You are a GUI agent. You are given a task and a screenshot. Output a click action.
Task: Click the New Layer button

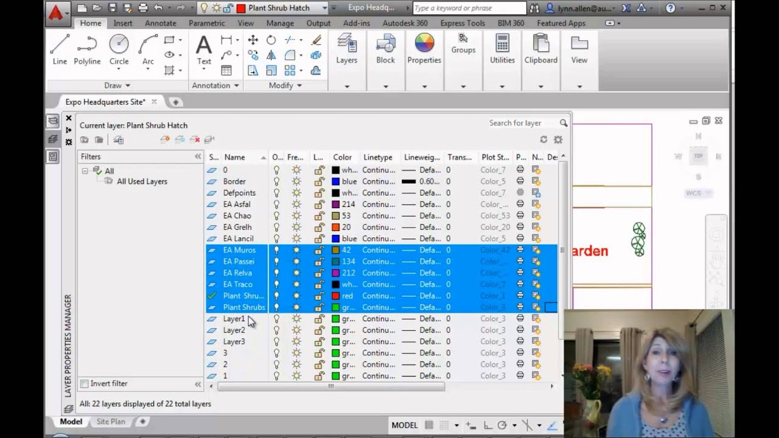coord(165,140)
